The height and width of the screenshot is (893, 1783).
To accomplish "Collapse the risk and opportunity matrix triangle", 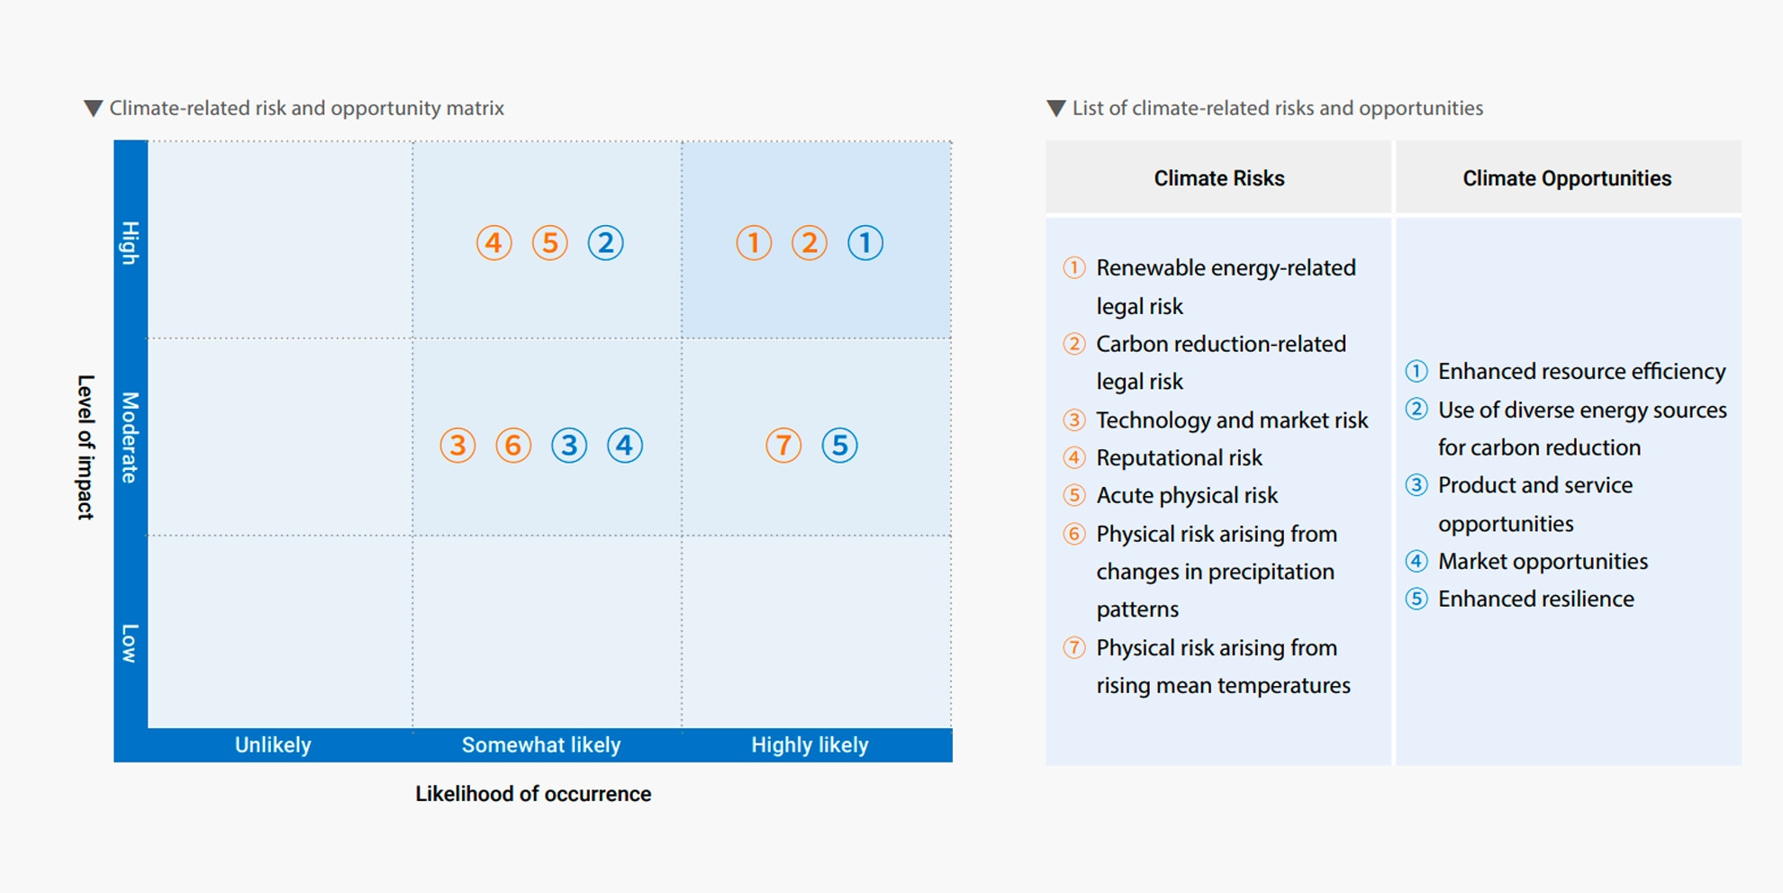I will (x=93, y=109).
